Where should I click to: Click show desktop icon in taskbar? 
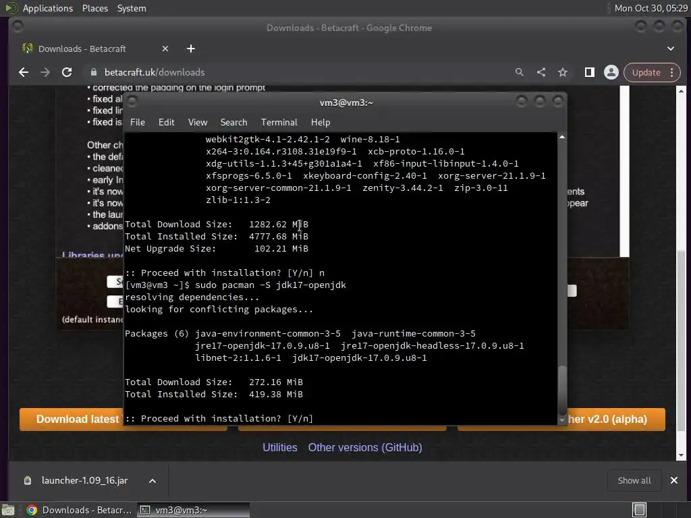coord(8,510)
